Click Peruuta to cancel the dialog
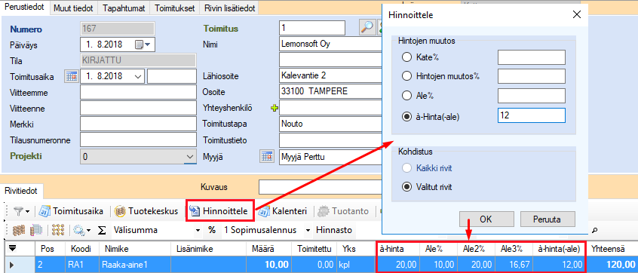The width and height of the screenshot is (638, 273). pyautogui.click(x=547, y=219)
